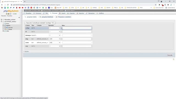Switch to the SQL tab
Viewport: 176px width, 99px height.
45,13
